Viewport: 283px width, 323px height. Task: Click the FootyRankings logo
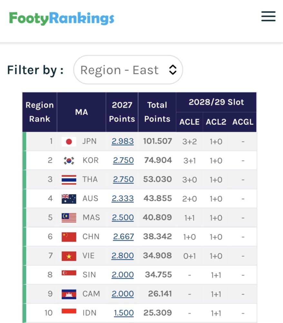[x=62, y=18]
